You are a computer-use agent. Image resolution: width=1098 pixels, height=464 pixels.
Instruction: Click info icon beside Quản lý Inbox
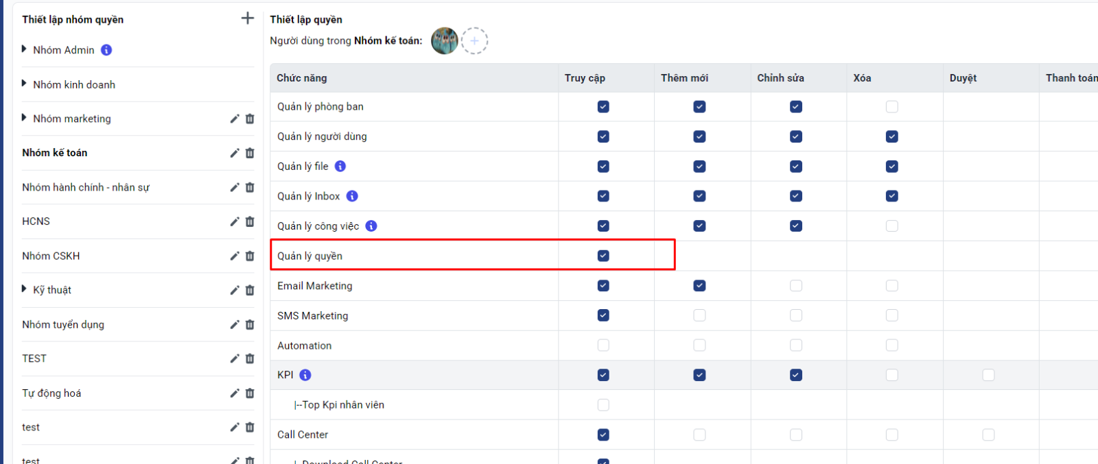click(352, 196)
